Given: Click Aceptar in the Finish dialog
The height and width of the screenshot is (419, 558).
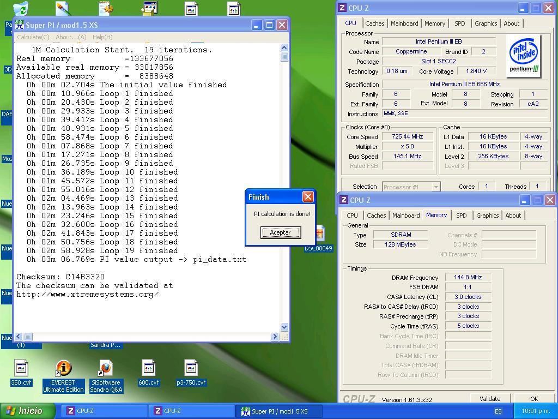Looking at the screenshot, I should point(281,232).
